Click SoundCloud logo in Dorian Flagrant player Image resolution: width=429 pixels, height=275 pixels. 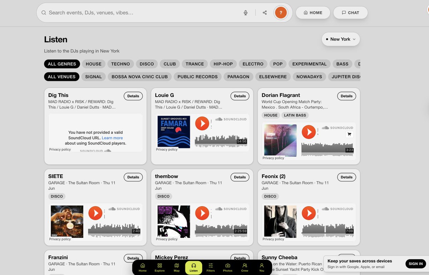point(337,128)
